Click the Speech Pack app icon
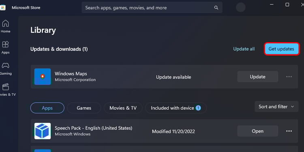The height and width of the screenshot is (152, 304). [x=43, y=131]
